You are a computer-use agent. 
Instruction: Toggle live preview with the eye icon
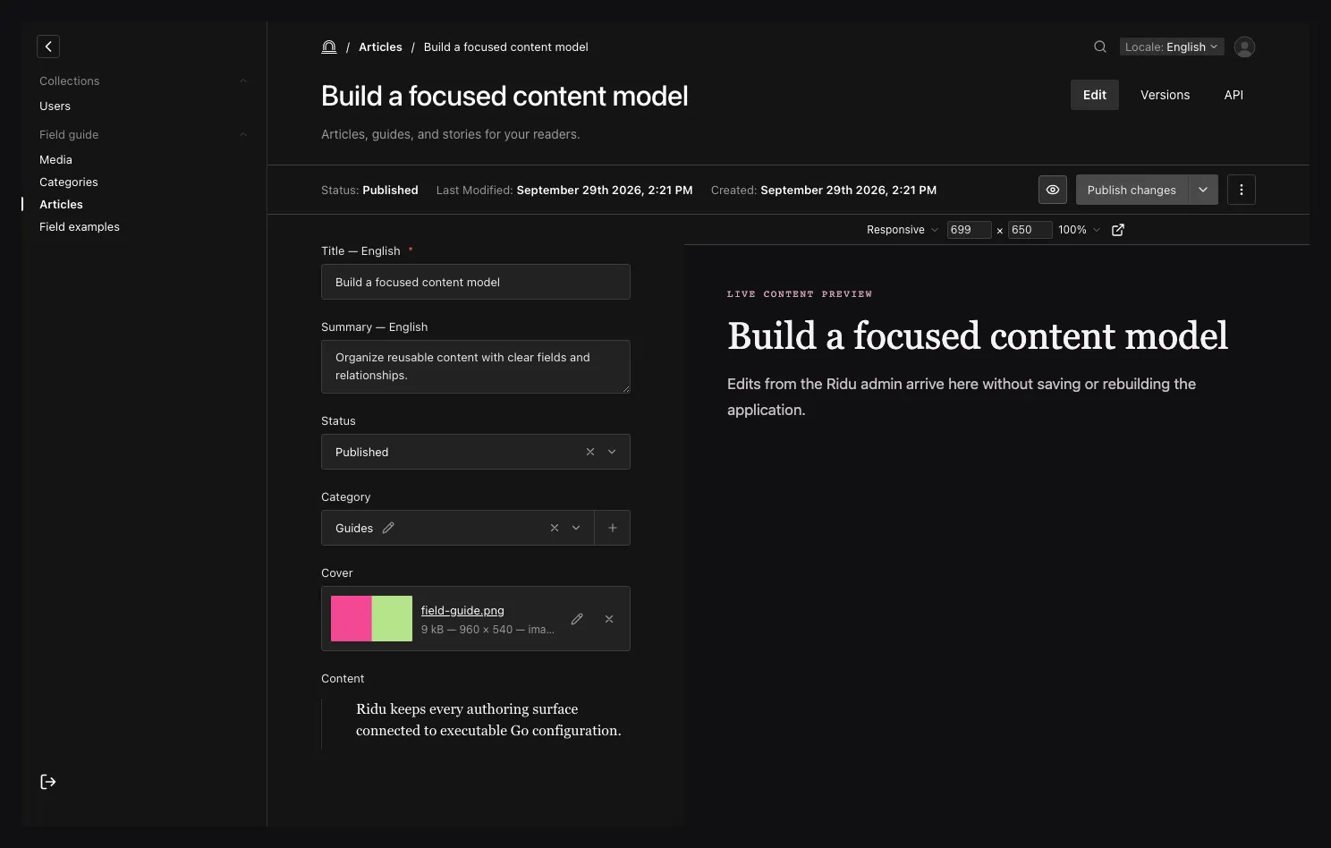coord(1053,190)
